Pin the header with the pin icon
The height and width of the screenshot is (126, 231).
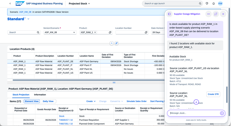pyautogui.click(x=116, y=43)
